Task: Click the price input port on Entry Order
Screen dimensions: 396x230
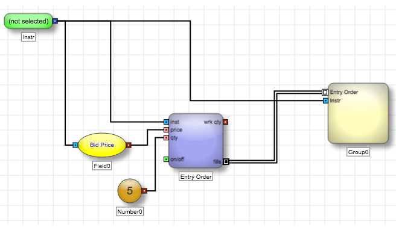Action: point(166,129)
